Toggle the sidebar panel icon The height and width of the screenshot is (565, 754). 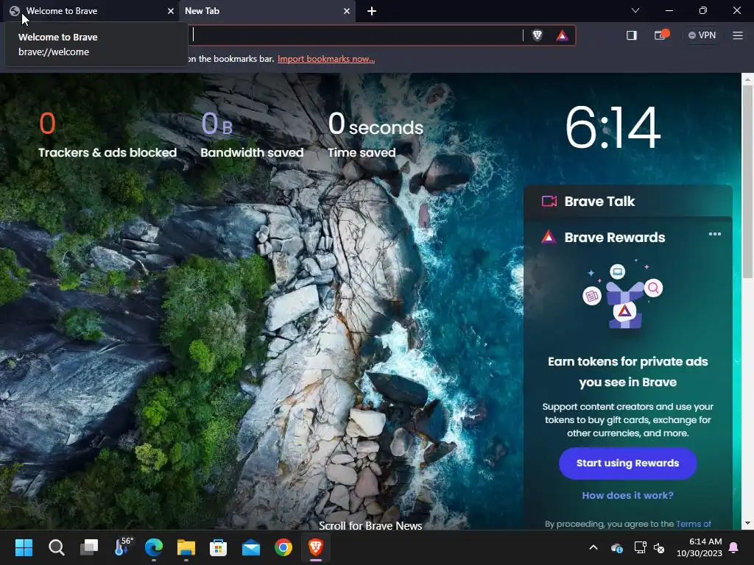click(631, 35)
